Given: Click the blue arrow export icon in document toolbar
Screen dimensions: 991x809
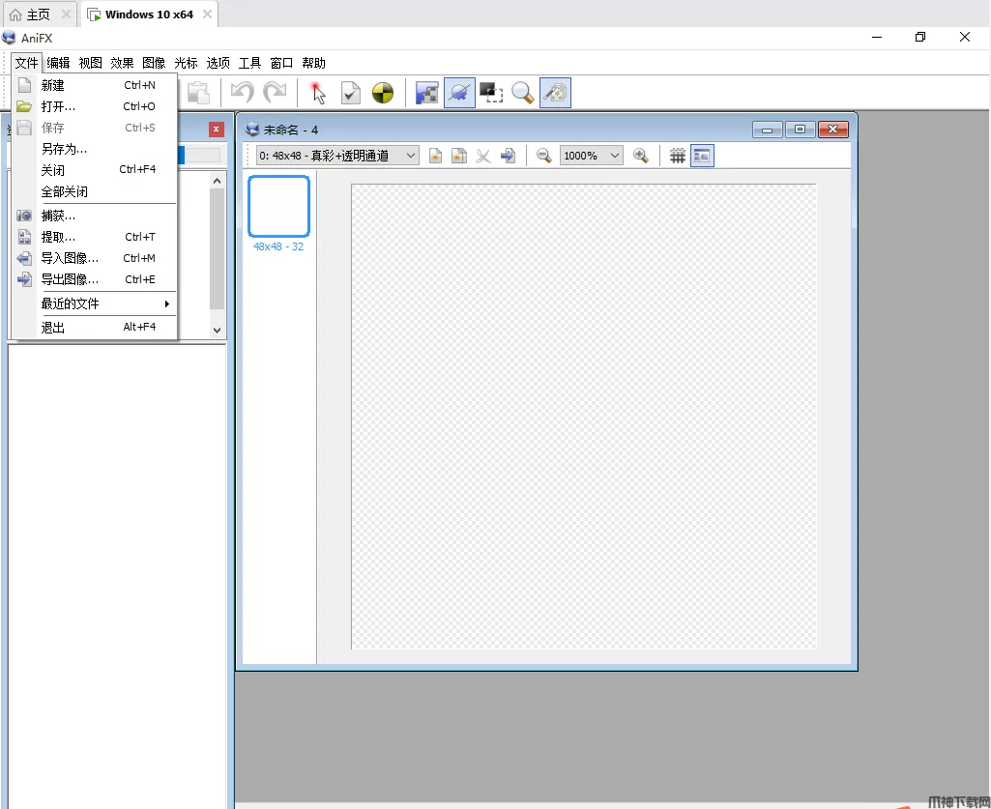Looking at the screenshot, I should [x=508, y=156].
